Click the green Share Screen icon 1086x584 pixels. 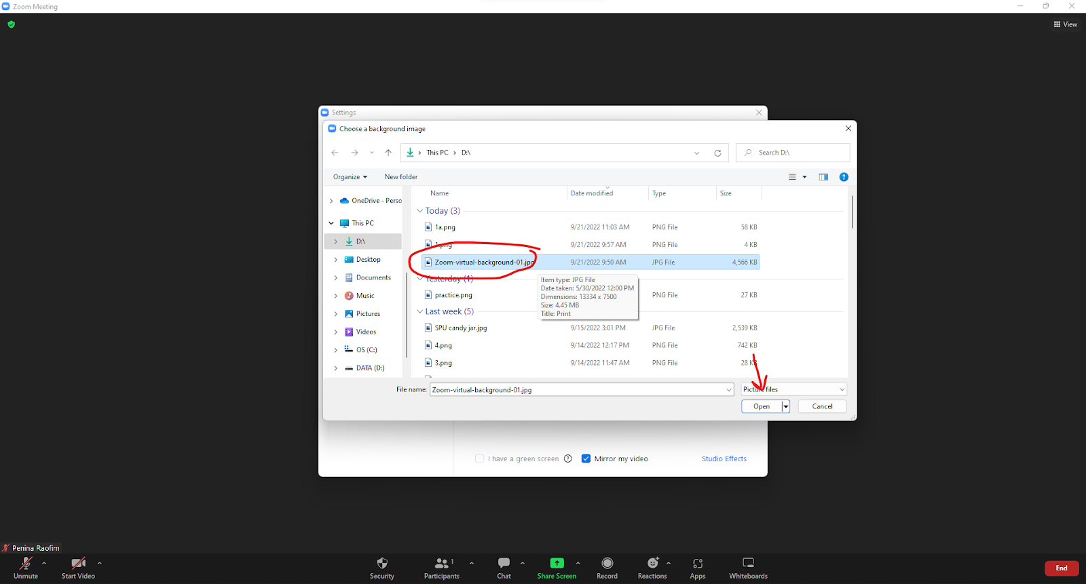coord(557,563)
